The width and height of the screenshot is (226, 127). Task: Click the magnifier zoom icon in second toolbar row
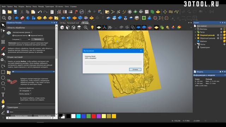(x=4, y=18)
